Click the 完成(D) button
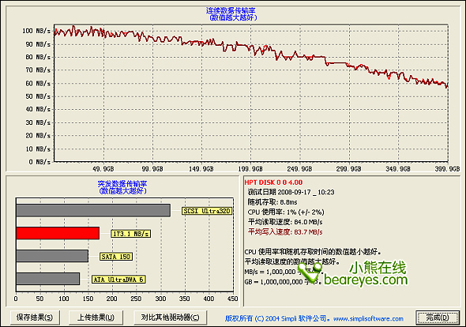The width and height of the screenshot is (466, 327). click(438, 318)
